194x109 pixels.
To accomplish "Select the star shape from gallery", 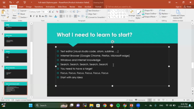I will [x=124, y=17].
